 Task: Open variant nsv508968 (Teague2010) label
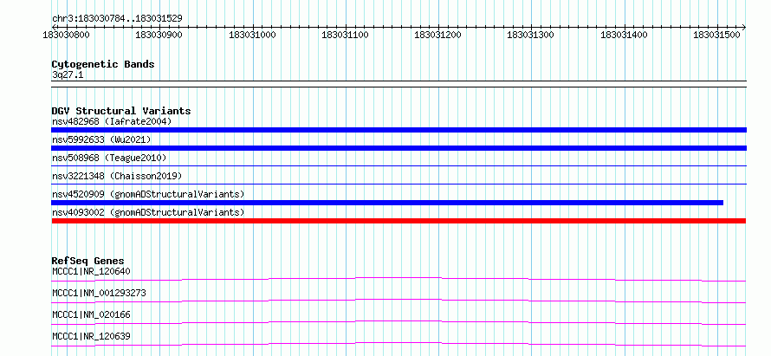click(x=109, y=158)
